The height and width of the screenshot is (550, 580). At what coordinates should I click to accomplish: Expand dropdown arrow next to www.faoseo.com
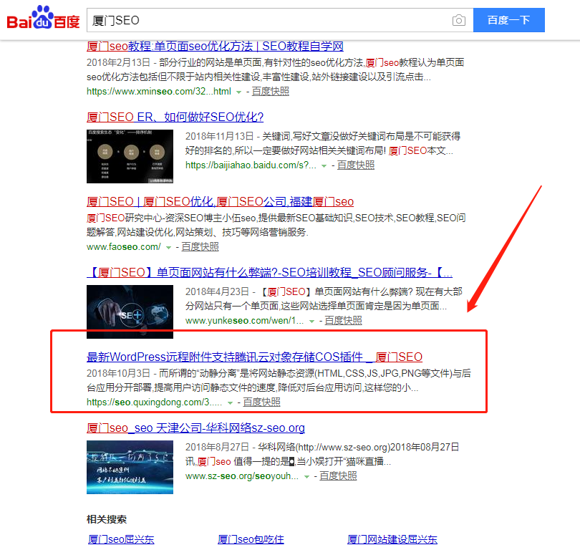pos(169,248)
